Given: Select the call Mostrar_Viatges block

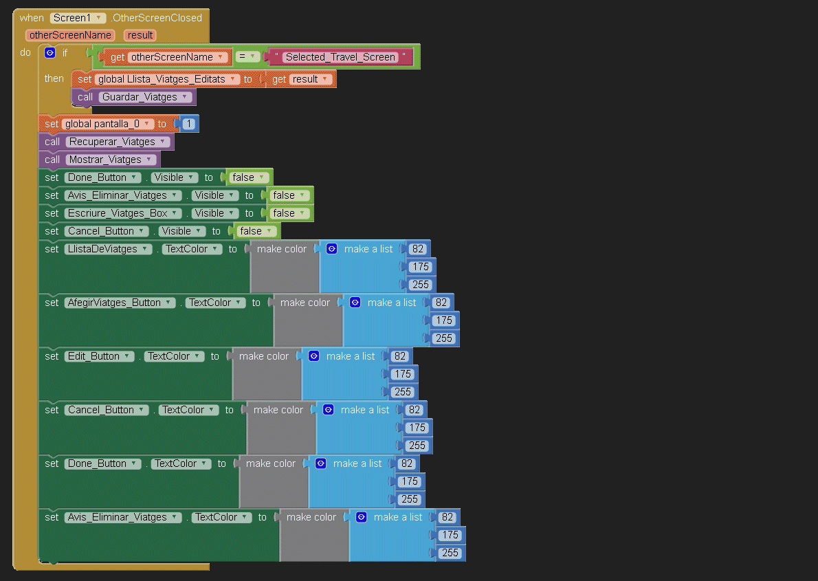Looking at the screenshot, I should pos(53,160).
